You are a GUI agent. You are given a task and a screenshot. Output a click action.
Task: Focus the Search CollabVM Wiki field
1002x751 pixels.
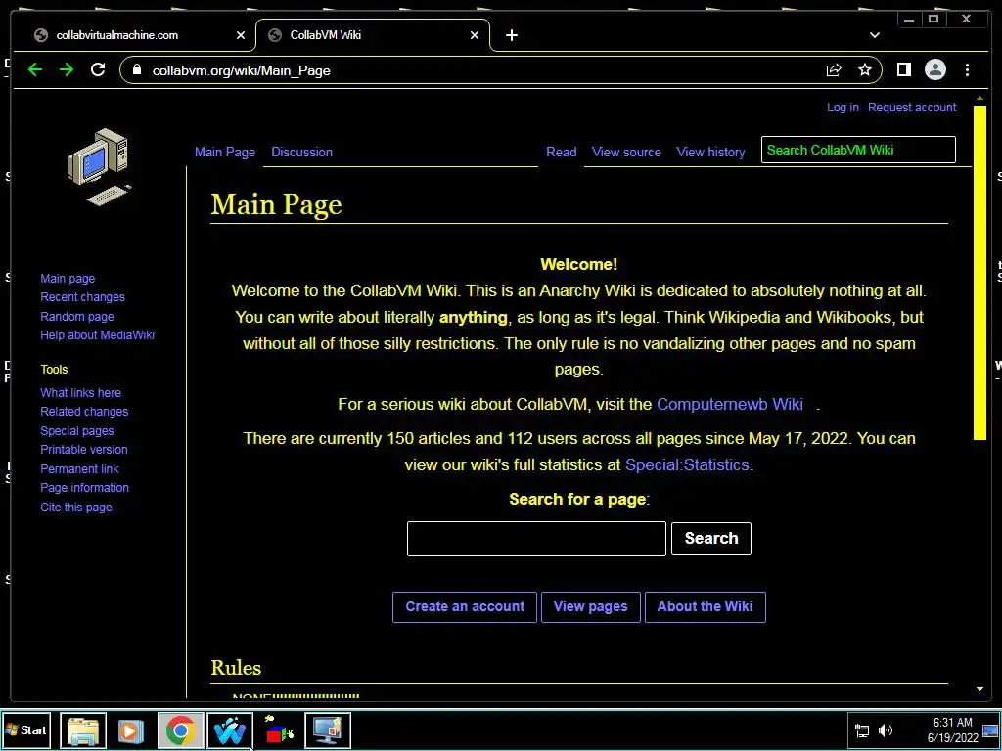tap(858, 150)
